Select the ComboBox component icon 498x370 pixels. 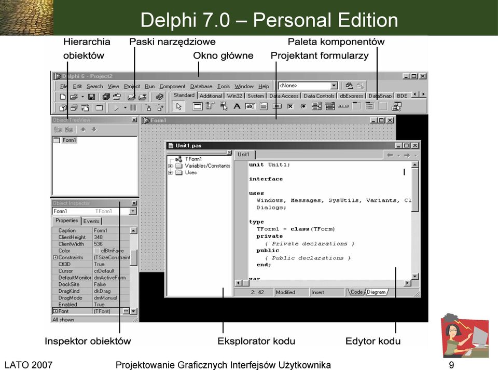point(330,106)
